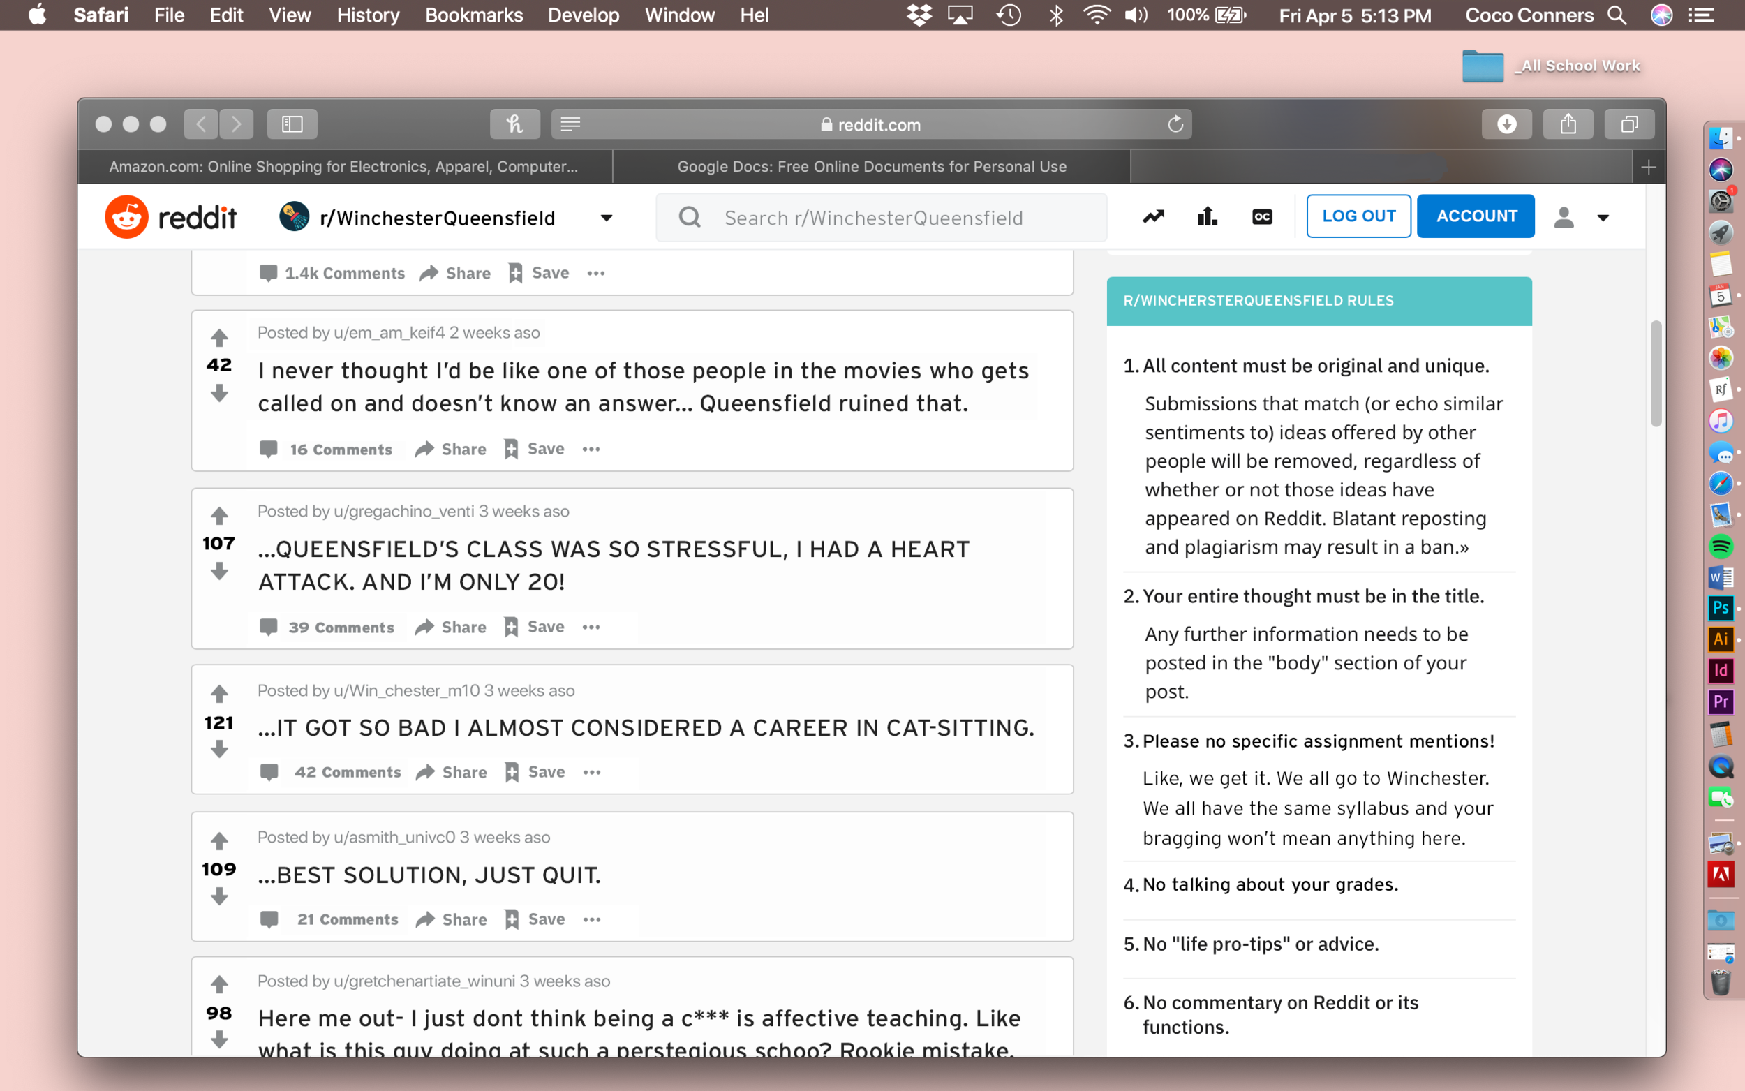
Task: Upvote the HEART ATTACK post with 107 points
Action: [x=219, y=516]
